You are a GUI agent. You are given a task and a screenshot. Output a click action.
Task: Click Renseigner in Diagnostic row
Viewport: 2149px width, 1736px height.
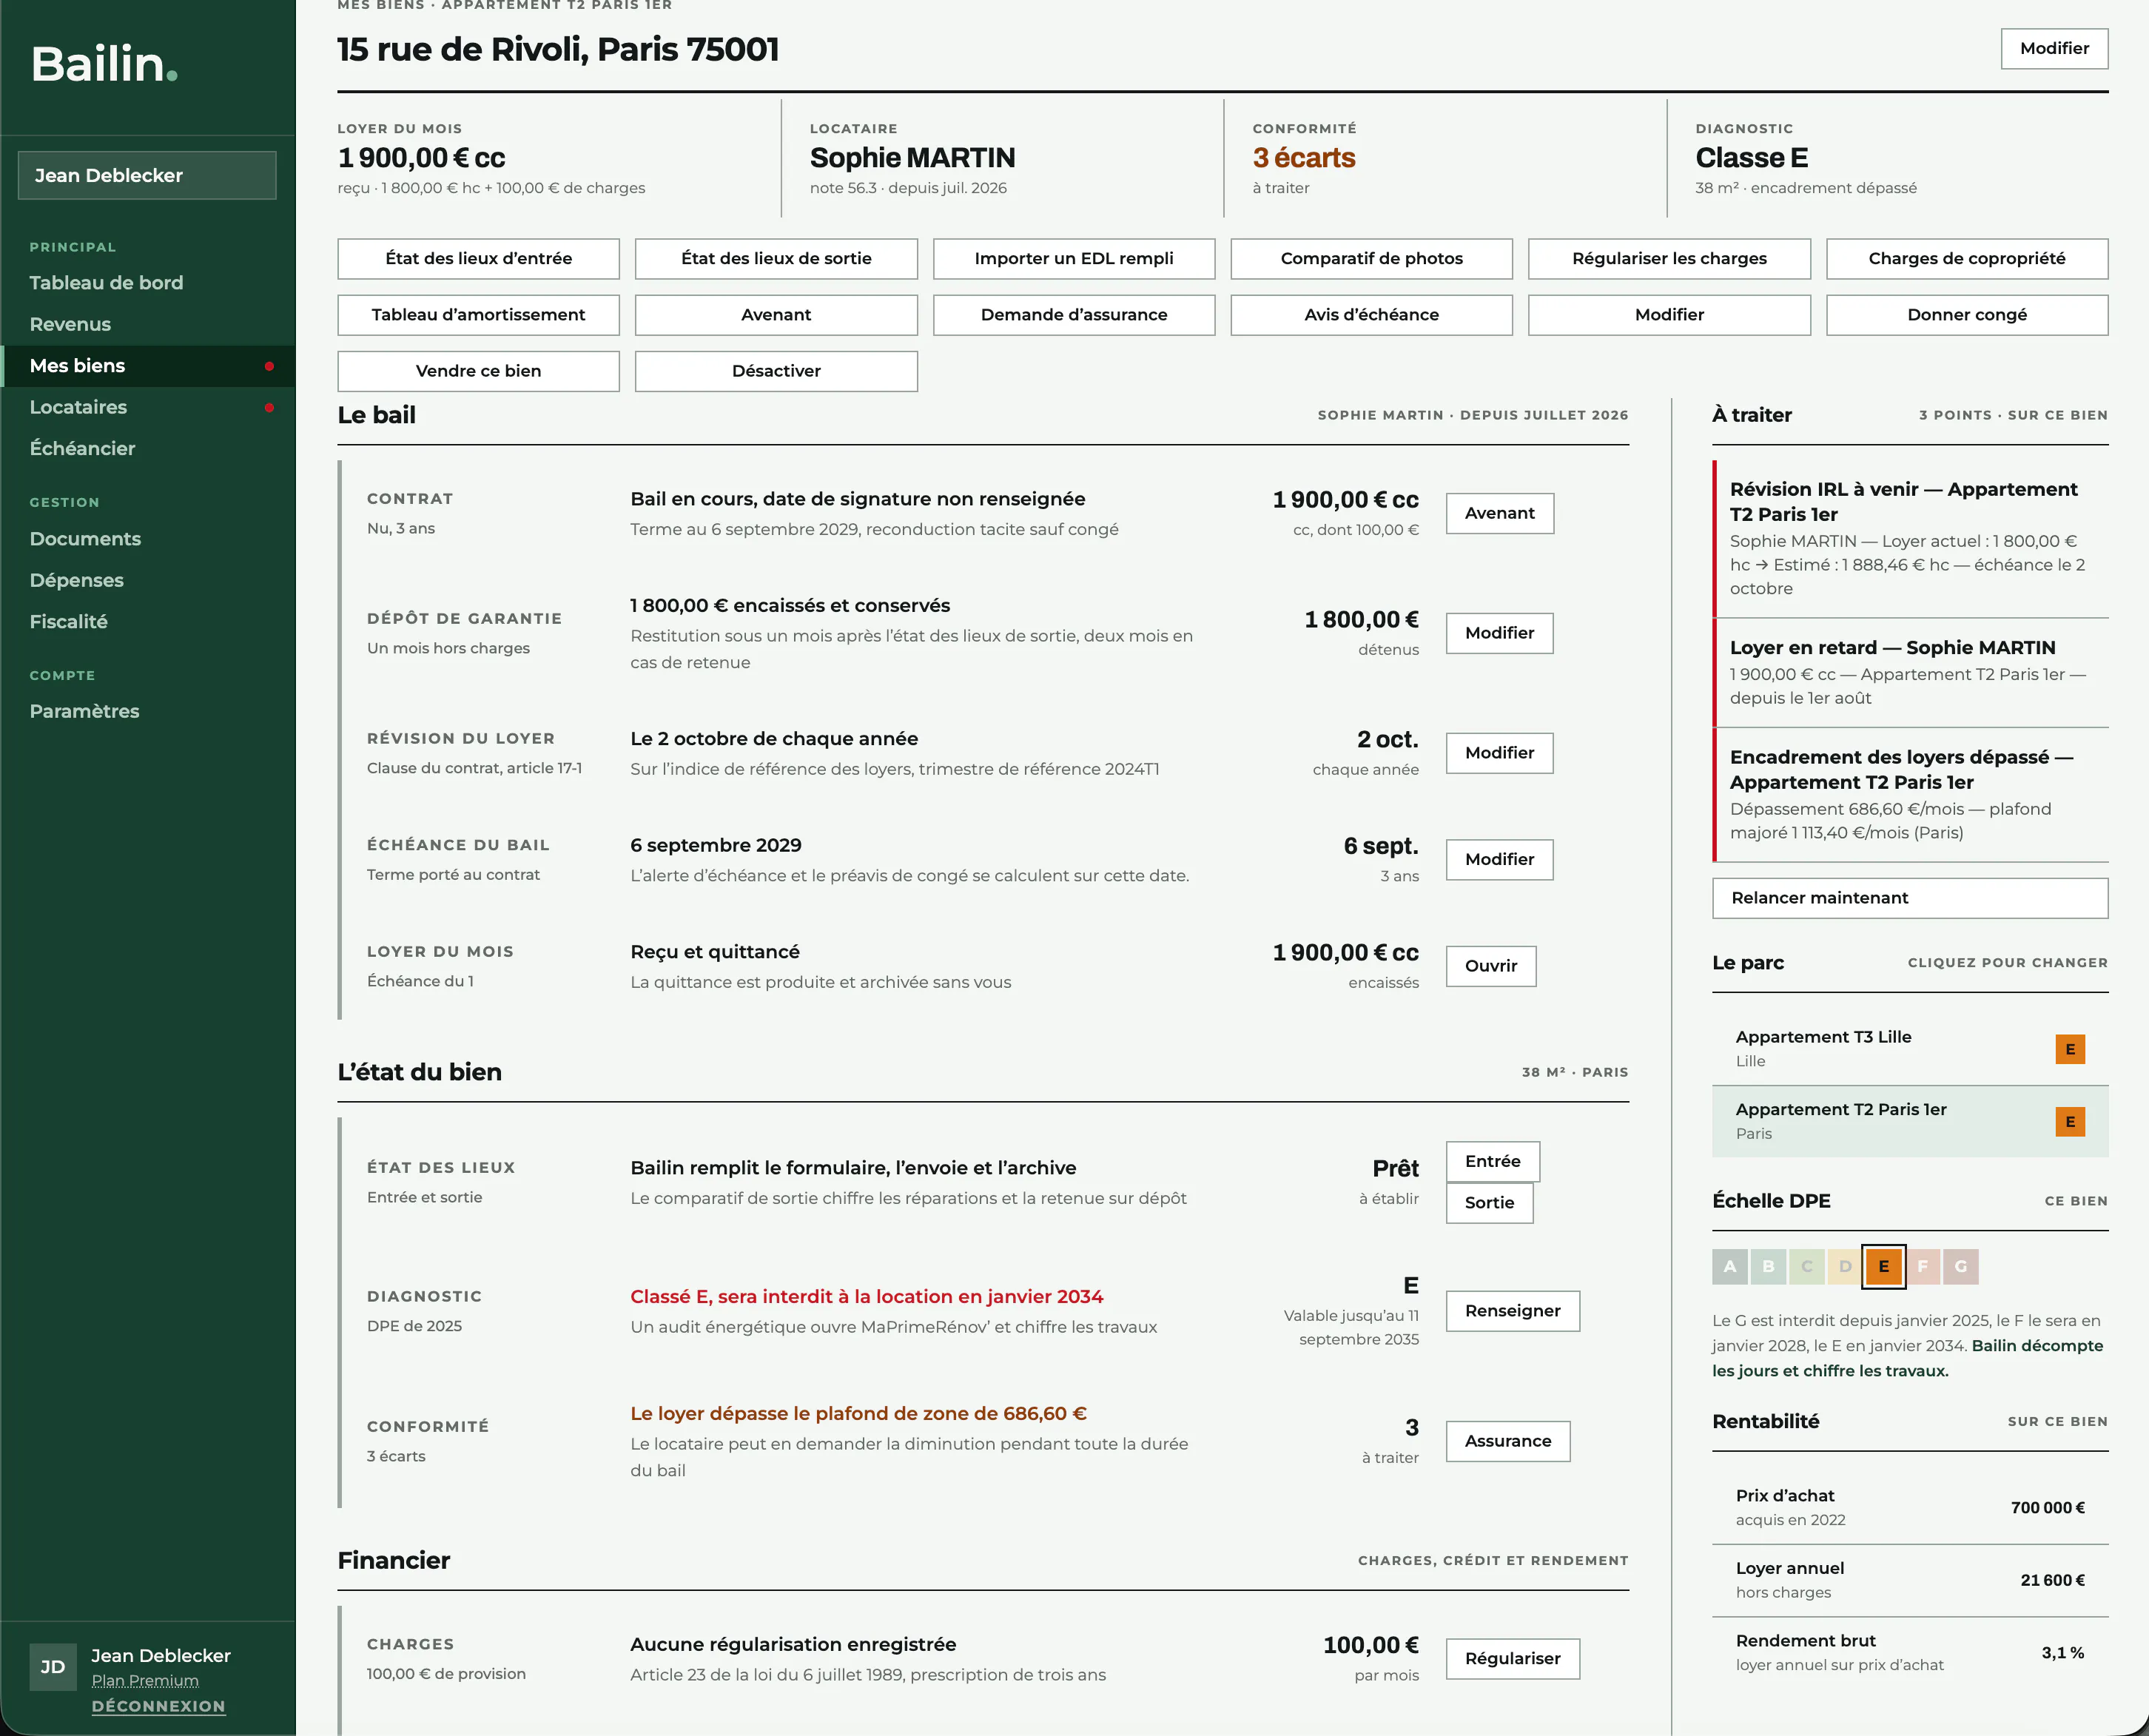1513,1311
